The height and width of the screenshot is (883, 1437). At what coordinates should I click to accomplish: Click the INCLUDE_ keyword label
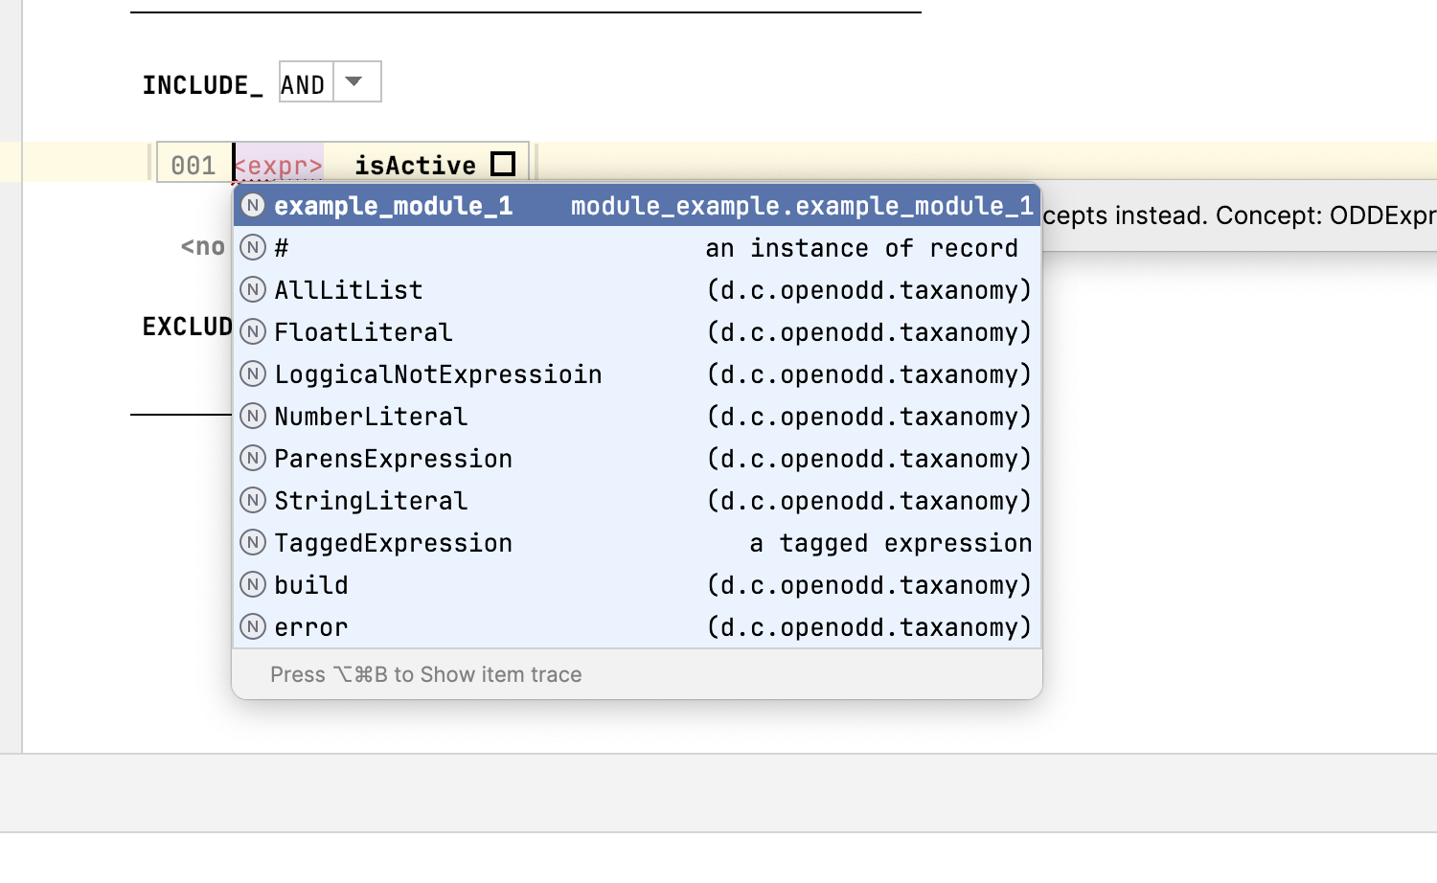coord(202,85)
